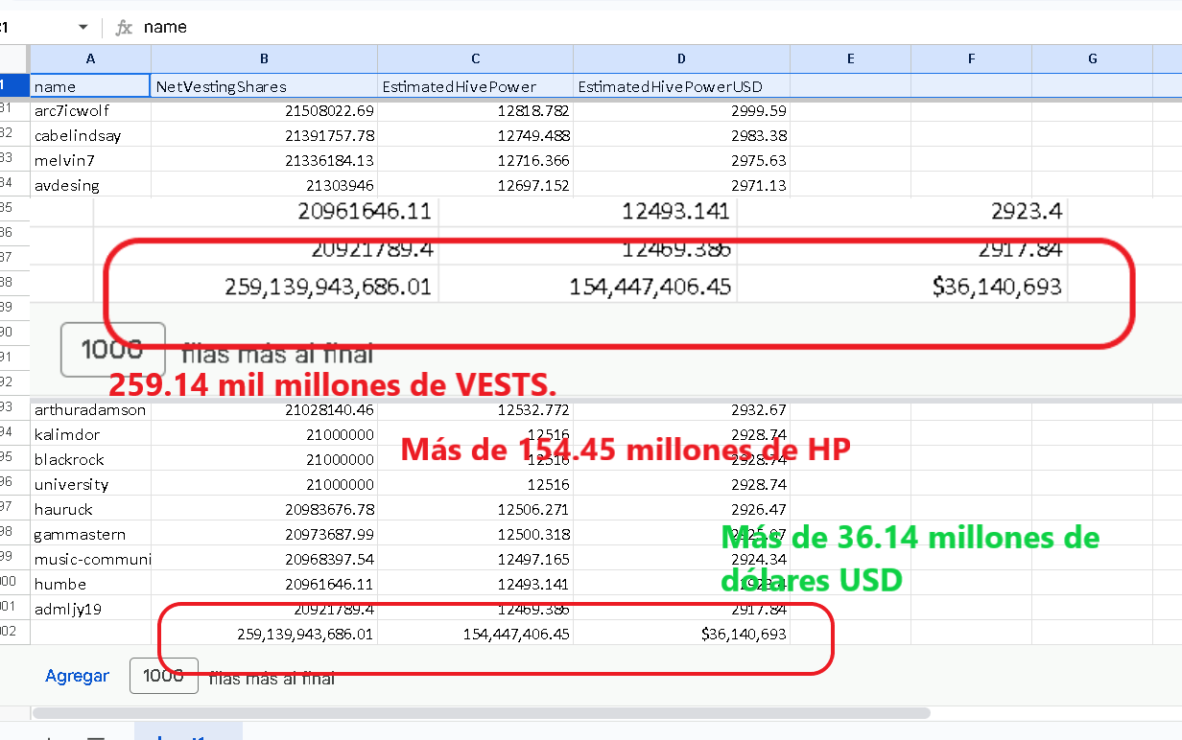Image resolution: width=1182 pixels, height=740 pixels.
Task: Select column A header
Action: pyautogui.click(x=90, y=58)
